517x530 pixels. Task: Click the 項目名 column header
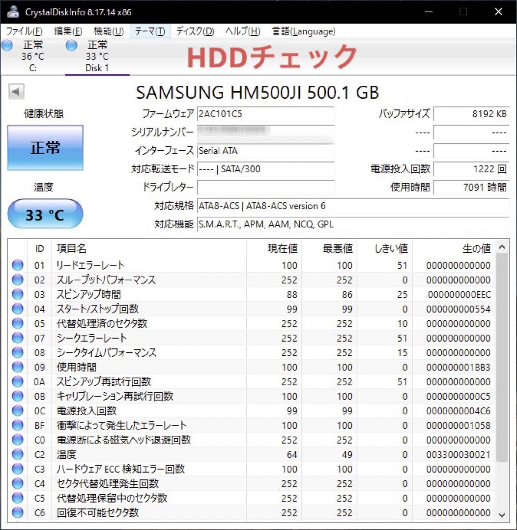pos(149,249)
